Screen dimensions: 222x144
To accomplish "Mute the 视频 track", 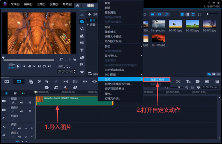I will (x=21, y=102).
